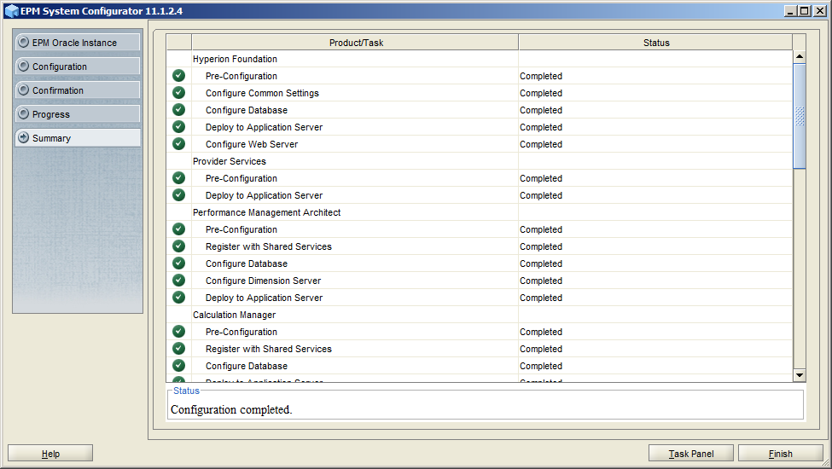Open the Progress step
Image resolution: width=832 pixels, height=469 pixels.
pyautogui.click(x=78, y=114)
